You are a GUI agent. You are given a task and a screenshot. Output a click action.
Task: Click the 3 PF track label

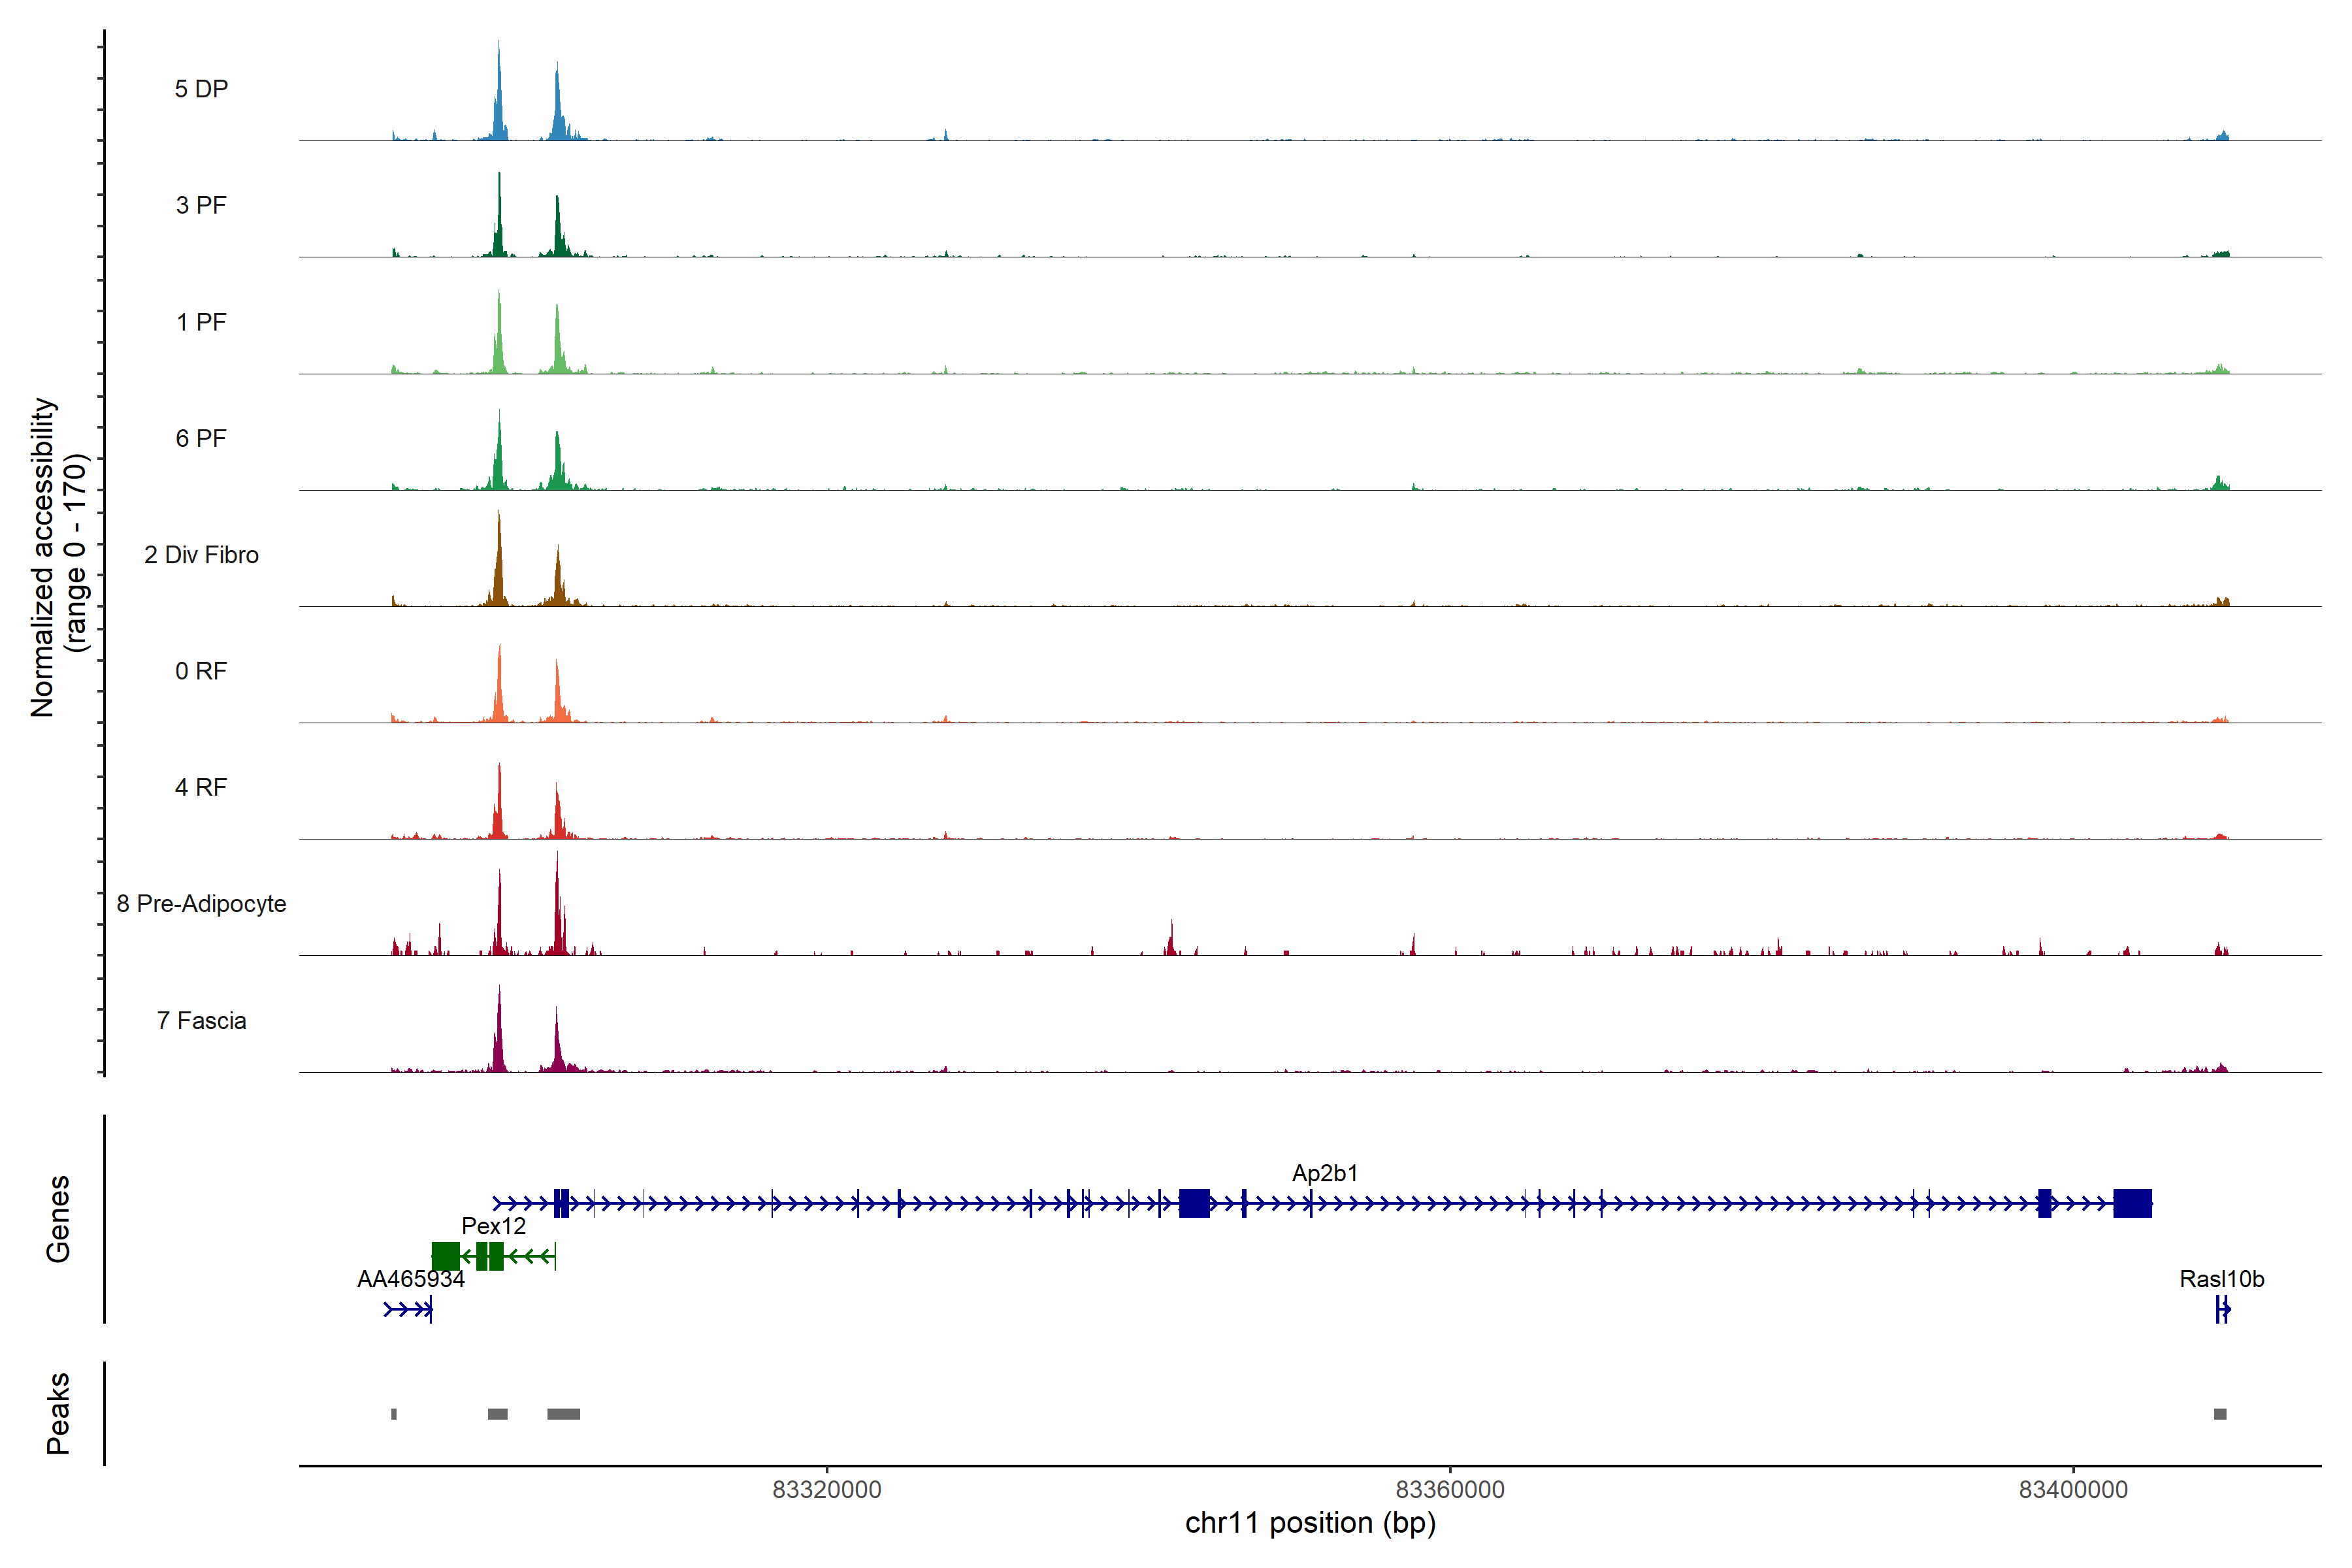(201, 205)
